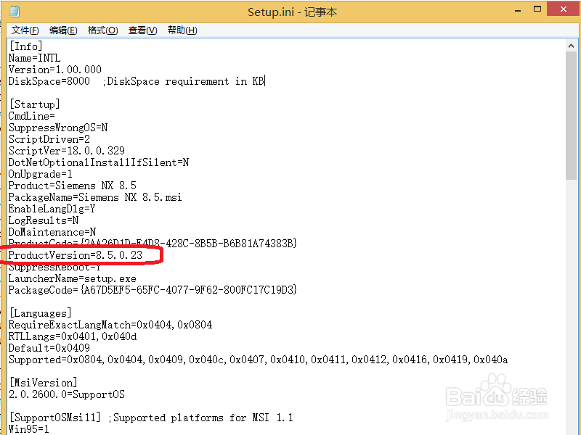This screenshot has width=581, height=435.
Task: Open the 文件(F) menu
Action: [25, 30]
